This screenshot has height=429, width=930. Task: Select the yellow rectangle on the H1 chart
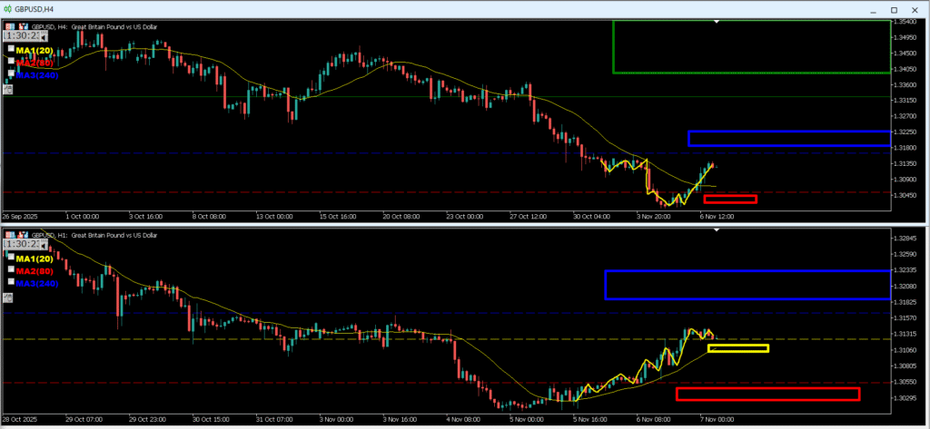[737, 348]
